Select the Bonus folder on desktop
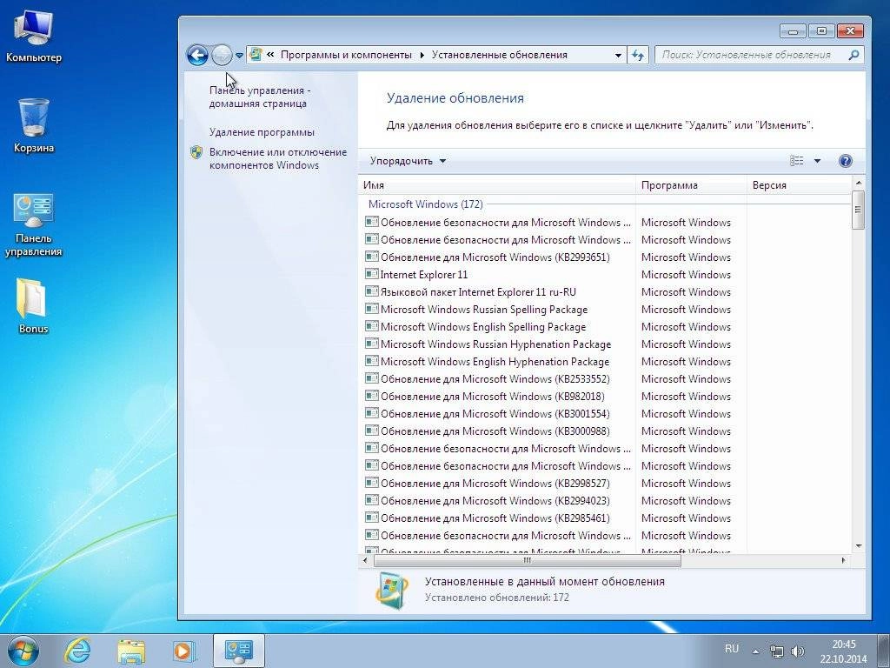 coord(33,305)
